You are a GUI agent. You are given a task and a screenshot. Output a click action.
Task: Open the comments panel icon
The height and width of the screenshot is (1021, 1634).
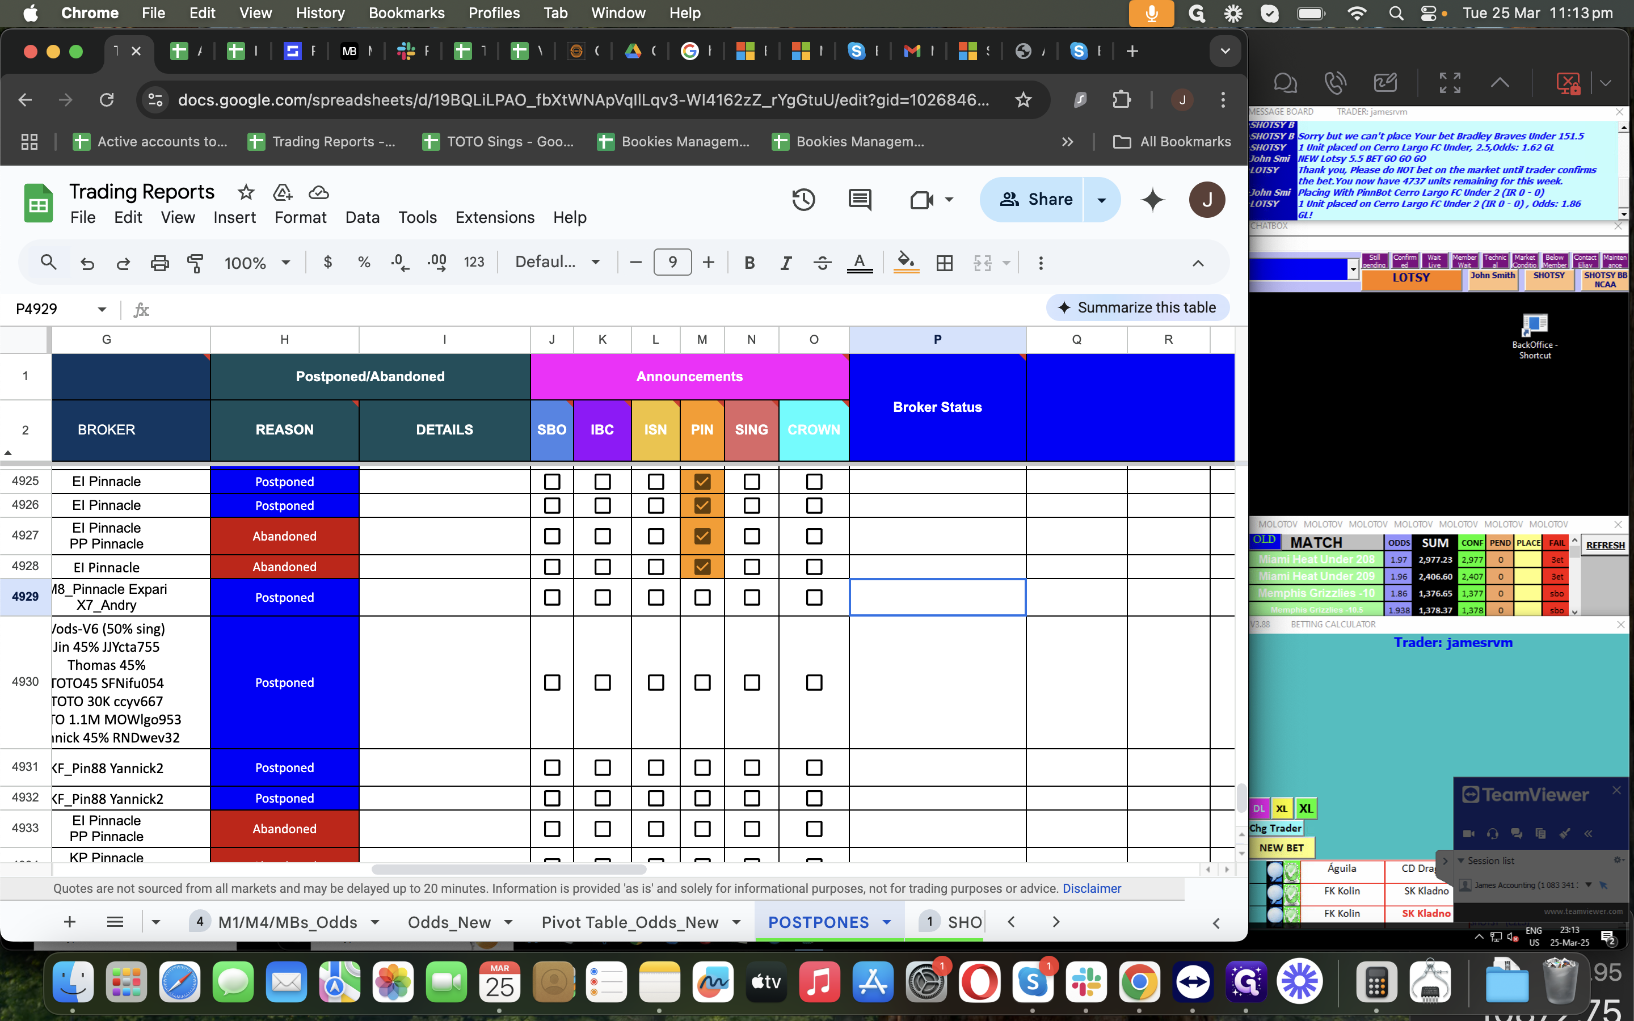click(860, 199)
